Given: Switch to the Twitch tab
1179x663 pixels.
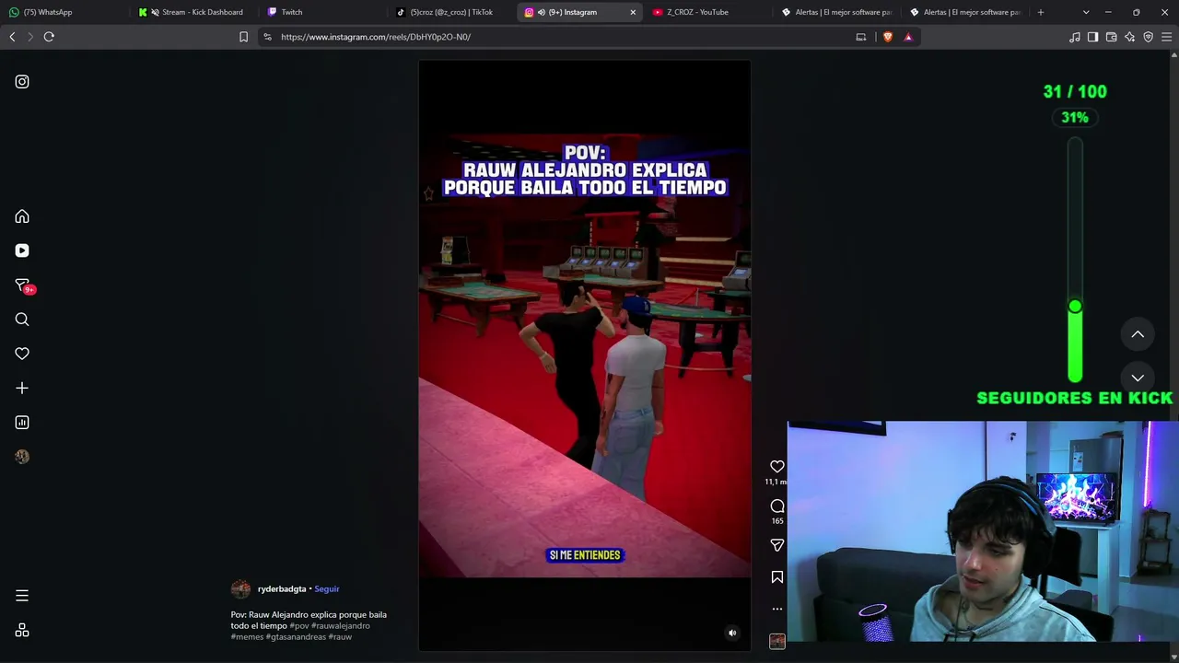Looking at the screenshot, I should click(323, 12).
